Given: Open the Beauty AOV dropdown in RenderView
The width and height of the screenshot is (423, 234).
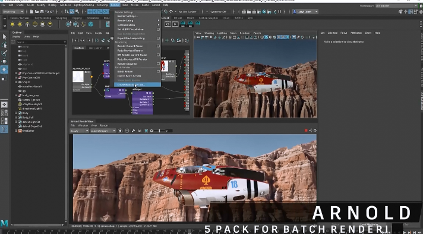Looking at the screenshot, I should tap(80, 131).
